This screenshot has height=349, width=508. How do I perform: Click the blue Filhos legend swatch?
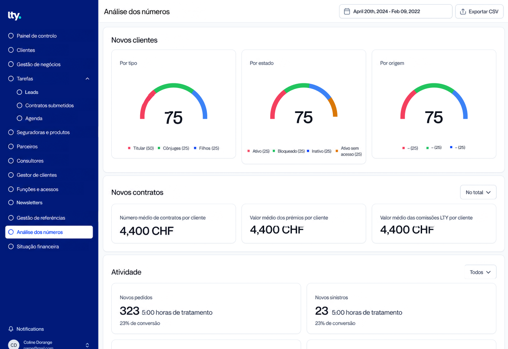195,148
